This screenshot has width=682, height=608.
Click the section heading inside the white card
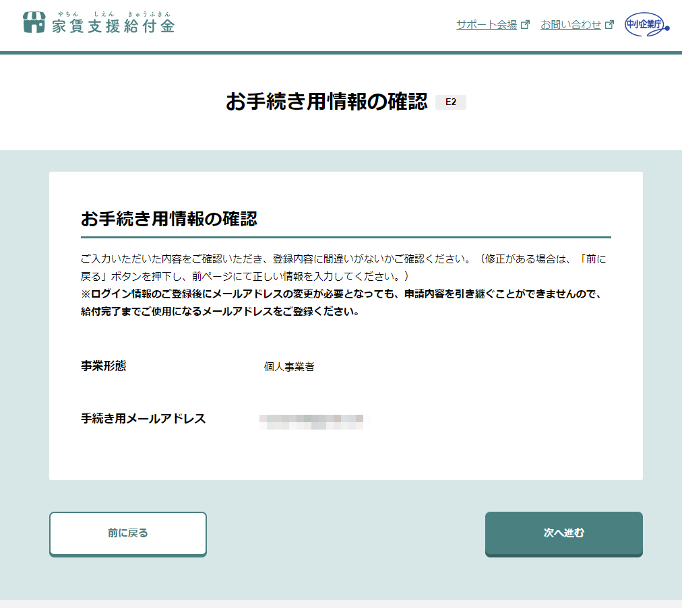(169, 218)
